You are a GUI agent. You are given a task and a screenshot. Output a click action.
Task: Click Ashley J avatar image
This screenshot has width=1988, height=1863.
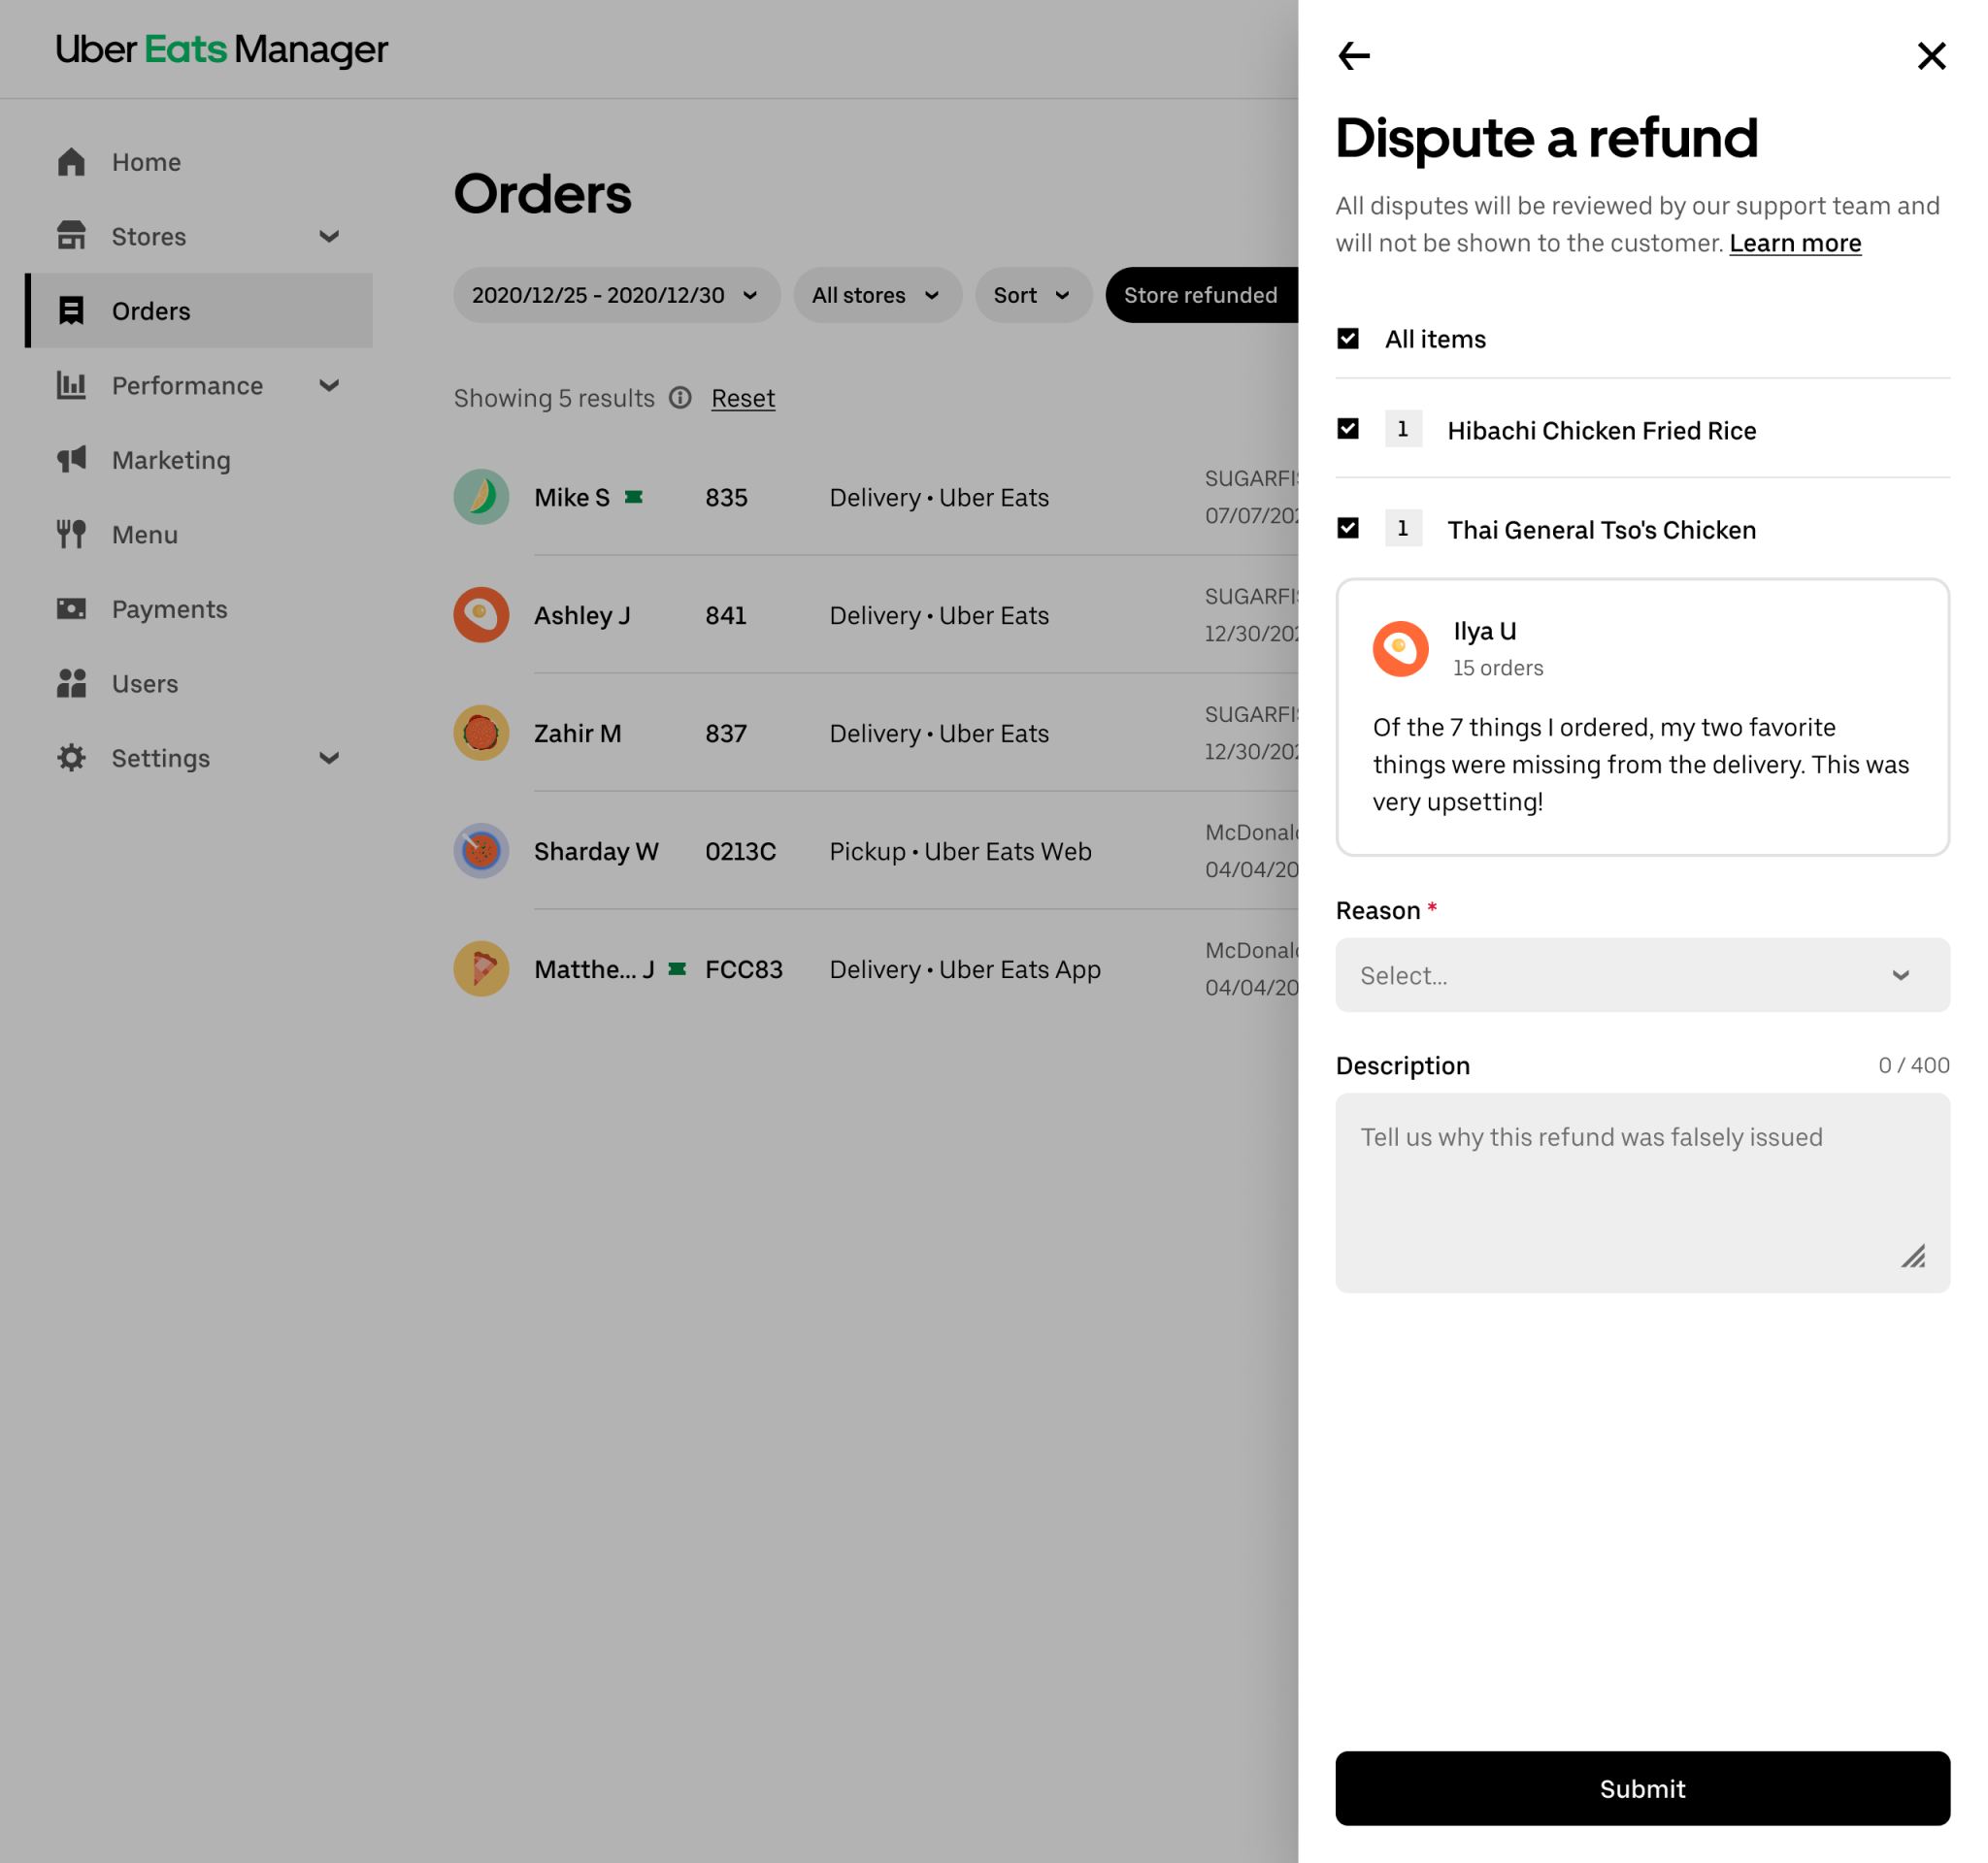pyautogui.click(x=481, y=614)
